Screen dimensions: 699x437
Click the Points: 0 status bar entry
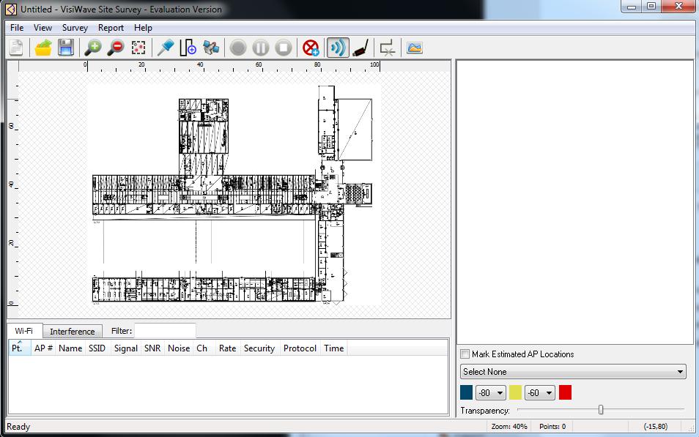click(x=552, y=426)
